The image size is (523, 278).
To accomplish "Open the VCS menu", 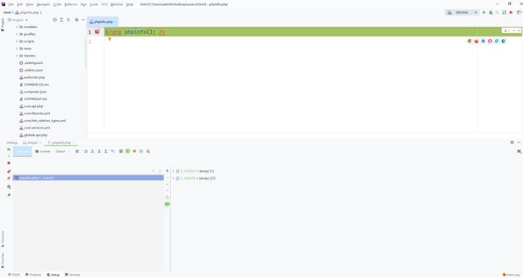I will point(105,4).
